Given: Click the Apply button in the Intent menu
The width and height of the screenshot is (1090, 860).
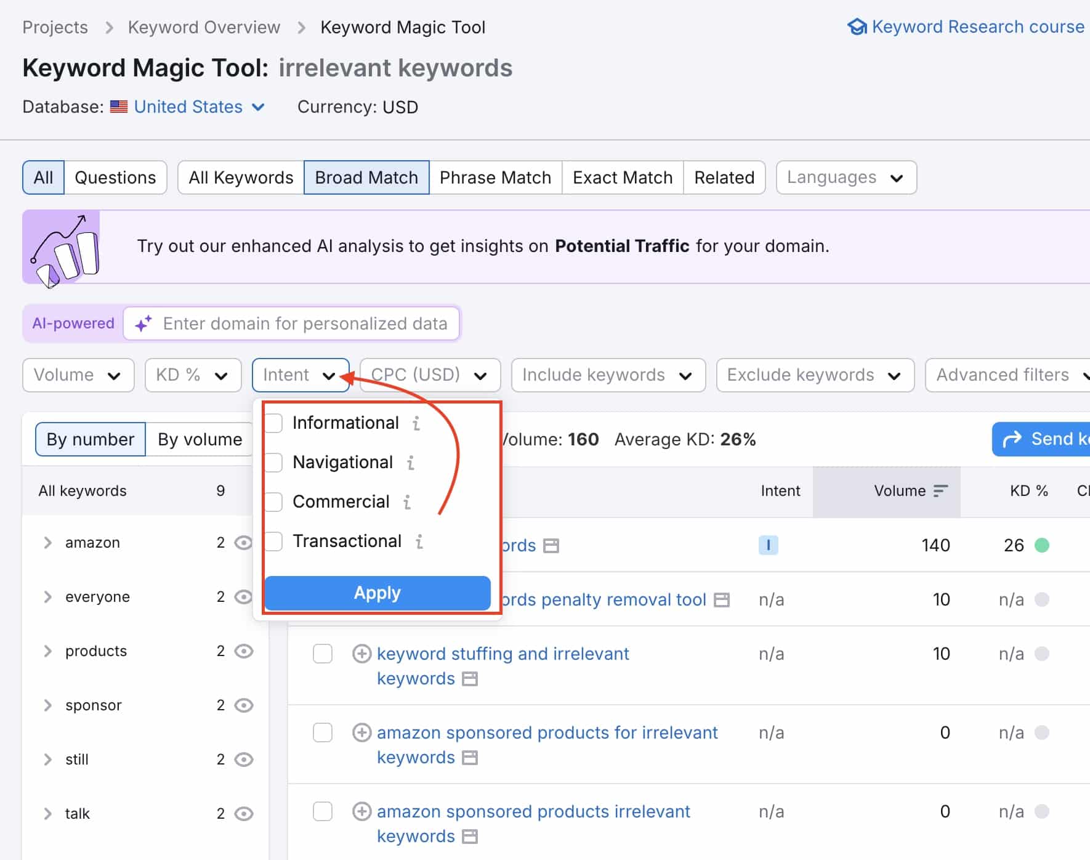Looking at the screenshot, I should tap(377, 593).
